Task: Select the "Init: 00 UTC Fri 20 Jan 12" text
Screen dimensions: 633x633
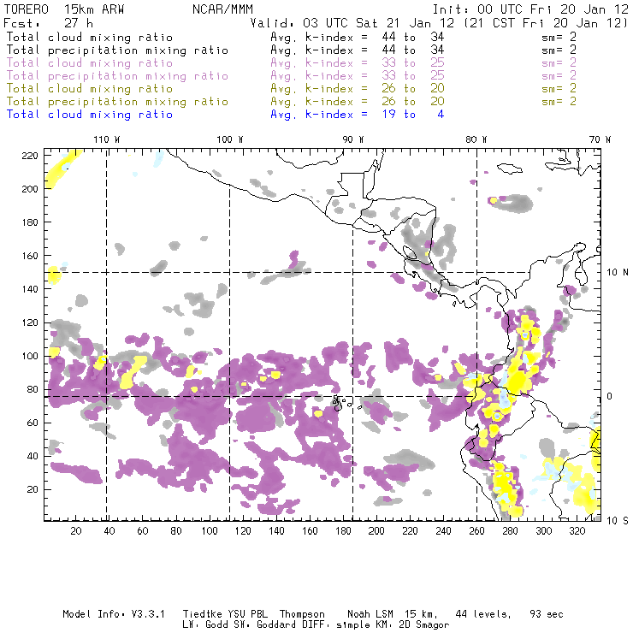Action: (x=530, y=9)
